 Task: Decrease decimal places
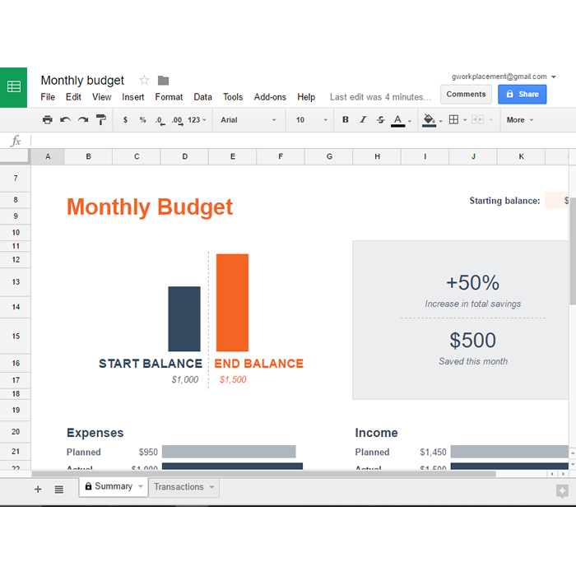[160, 120]
